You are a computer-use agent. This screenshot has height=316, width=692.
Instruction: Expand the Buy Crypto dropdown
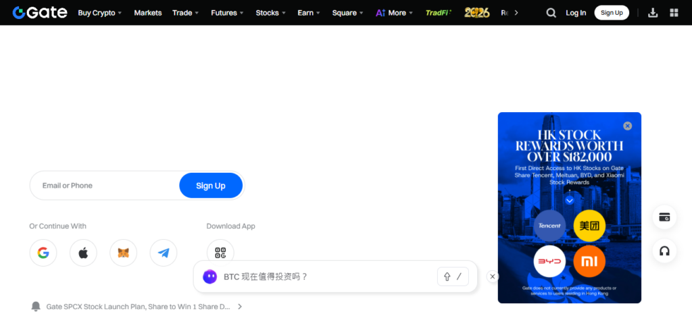click(x=100, y=13)
